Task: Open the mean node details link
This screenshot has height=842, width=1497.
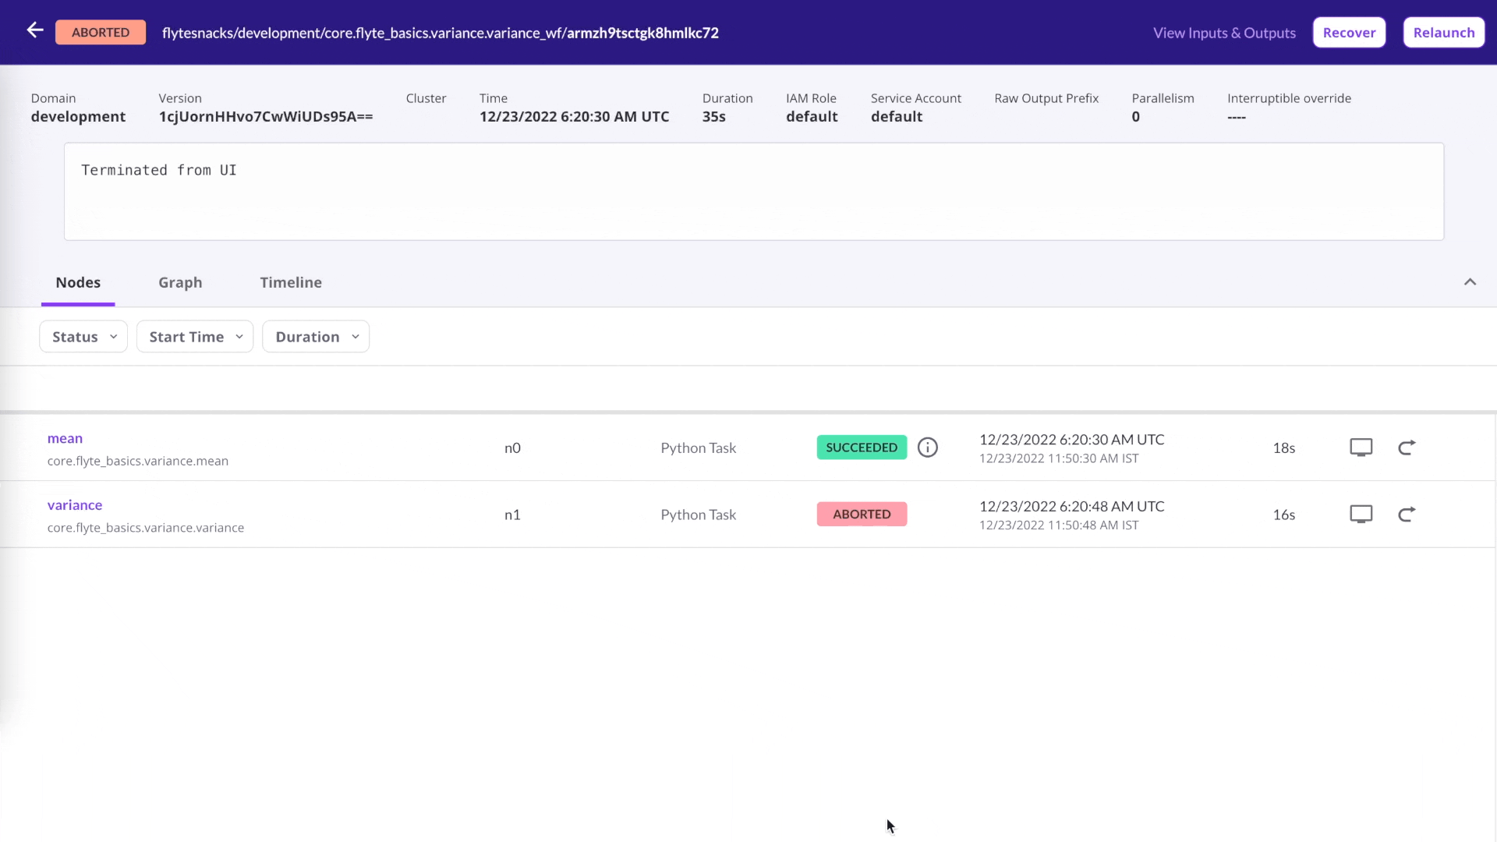Action: click(65, 438)
